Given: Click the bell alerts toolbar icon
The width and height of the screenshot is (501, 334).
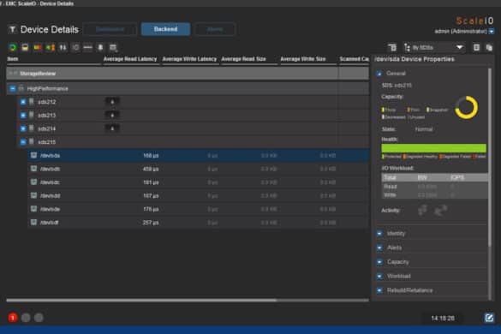Looking at the screenshot, I should 100,48.
